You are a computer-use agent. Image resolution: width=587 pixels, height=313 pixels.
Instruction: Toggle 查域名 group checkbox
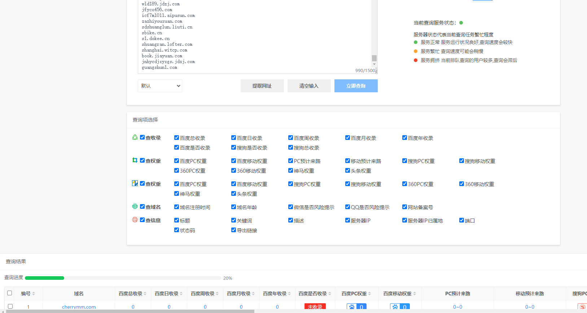[x=143, y=207]
